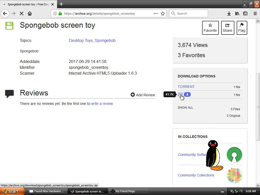The width and height of the screenshot is (260, 195).
Task: Open the Firefox downloads panel
Action: pyautogui.click(x=229, y=13)
